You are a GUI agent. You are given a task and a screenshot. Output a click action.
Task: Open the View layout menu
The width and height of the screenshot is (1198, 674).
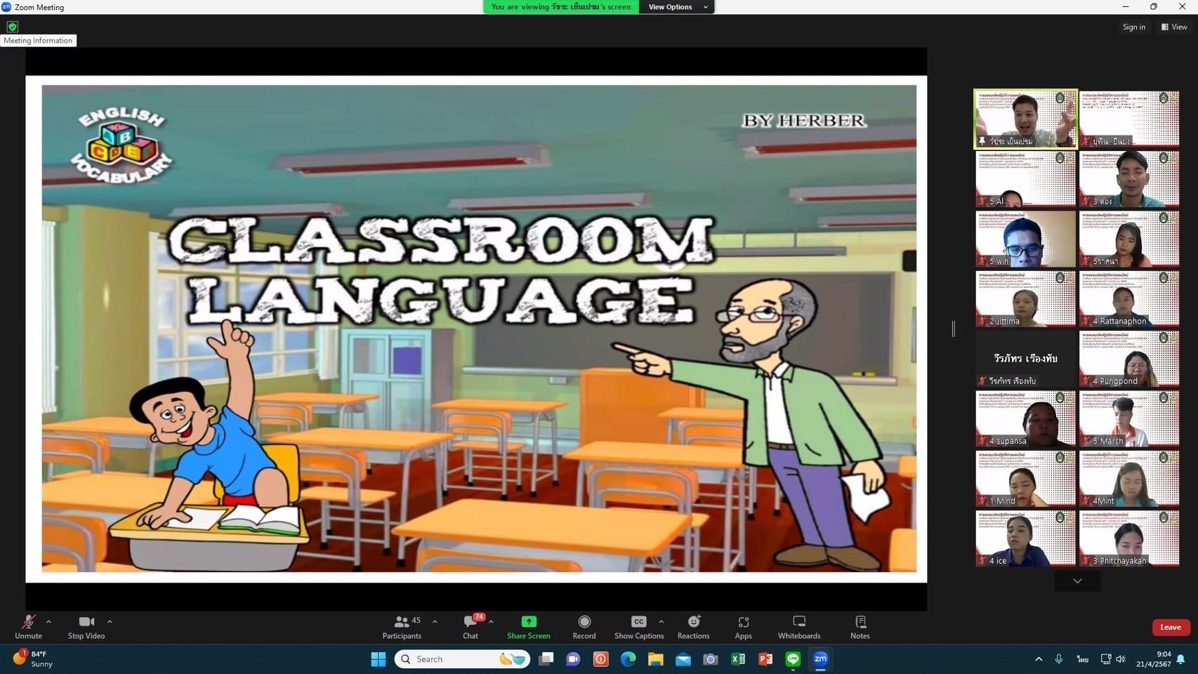pyautogui.click(x=1174, y=27)
